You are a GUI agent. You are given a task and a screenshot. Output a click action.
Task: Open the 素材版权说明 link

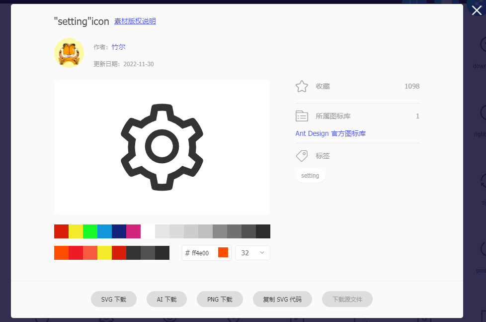pyautogui.click(x=135, y=21)
